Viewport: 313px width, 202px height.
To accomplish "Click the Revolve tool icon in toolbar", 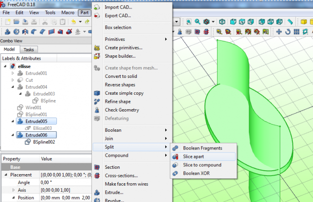I will pos(16,32).
